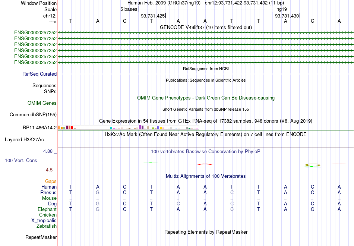354x246 pixels.
Task: Select Gene Expression in 54 tissues title
Action: point(206,121)
